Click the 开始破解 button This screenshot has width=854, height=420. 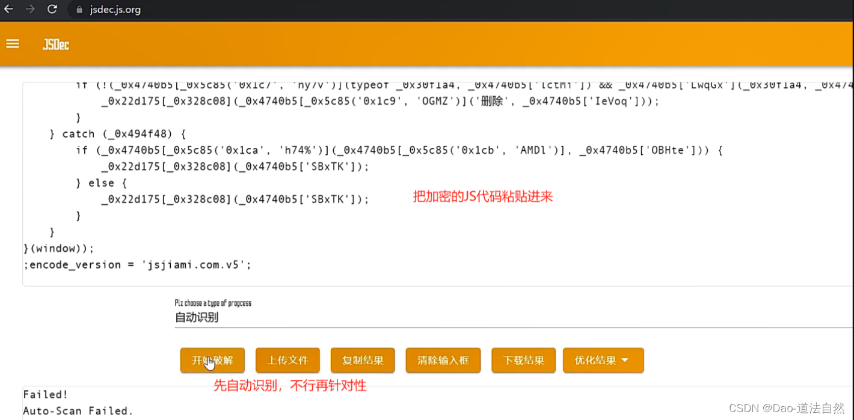212,360
